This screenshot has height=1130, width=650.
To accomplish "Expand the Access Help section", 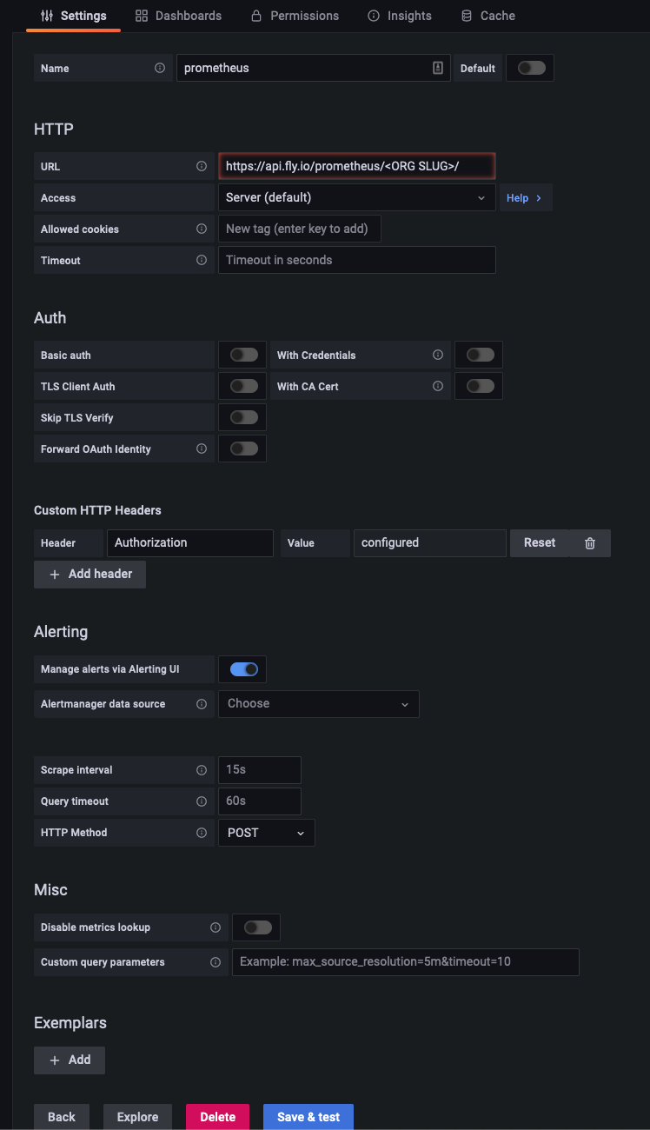I will pyautogui.click(x=526, y=197).
